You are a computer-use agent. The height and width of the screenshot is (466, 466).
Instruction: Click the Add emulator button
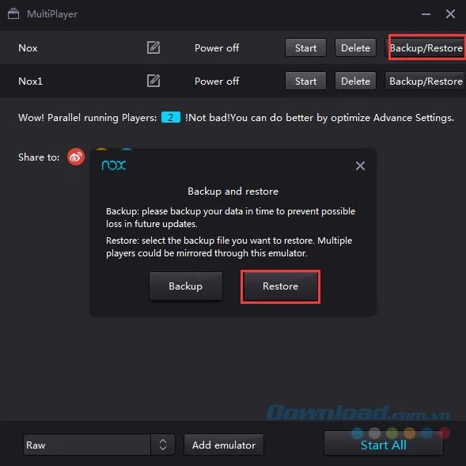(224, 445)
